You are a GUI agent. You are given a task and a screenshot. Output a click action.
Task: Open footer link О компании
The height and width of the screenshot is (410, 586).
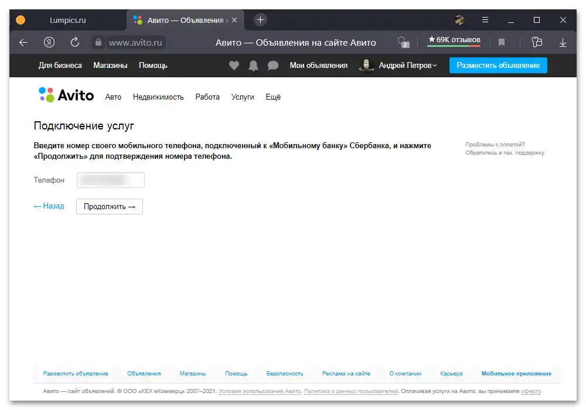coord(405,374)
